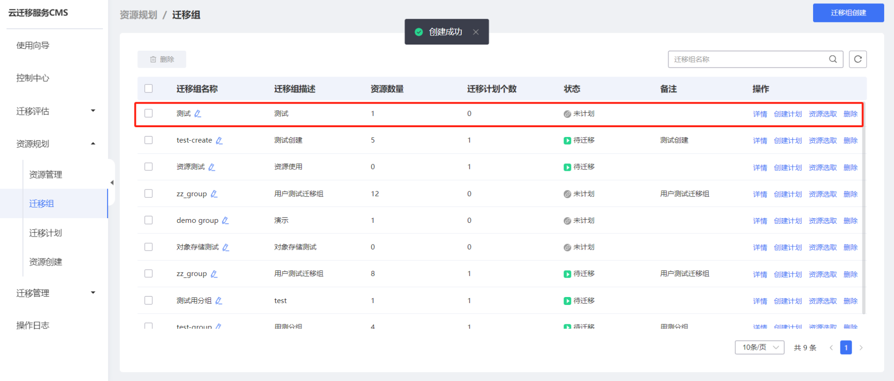894x381 pixels.
Task: Click 资源选取 for the 资源测试 group
Action: click(823, 168)
